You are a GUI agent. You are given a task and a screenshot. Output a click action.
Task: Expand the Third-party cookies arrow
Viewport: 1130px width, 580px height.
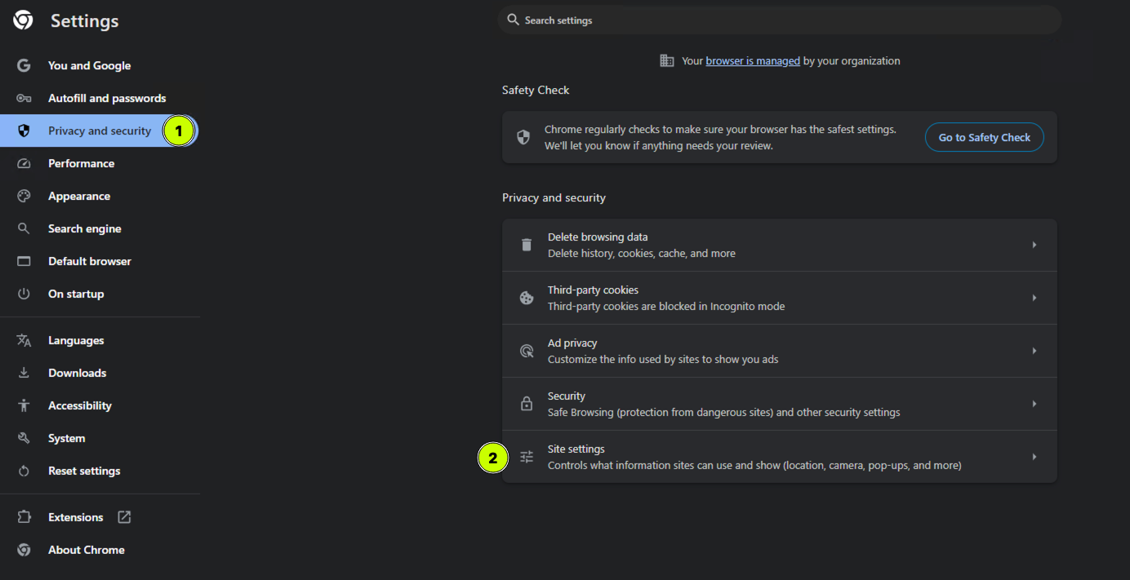1034,298
